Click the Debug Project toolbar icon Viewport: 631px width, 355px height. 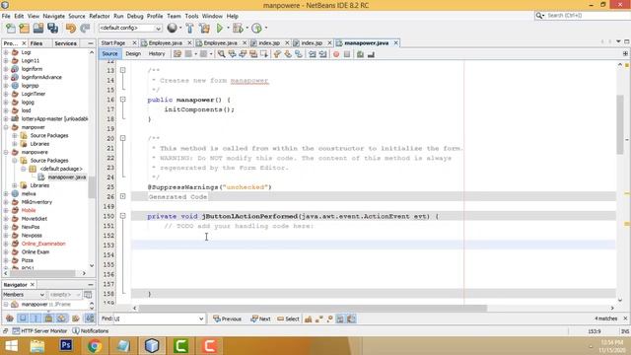238,29
